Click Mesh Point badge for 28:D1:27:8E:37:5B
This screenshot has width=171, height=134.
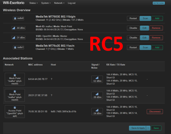click(15, 95)
